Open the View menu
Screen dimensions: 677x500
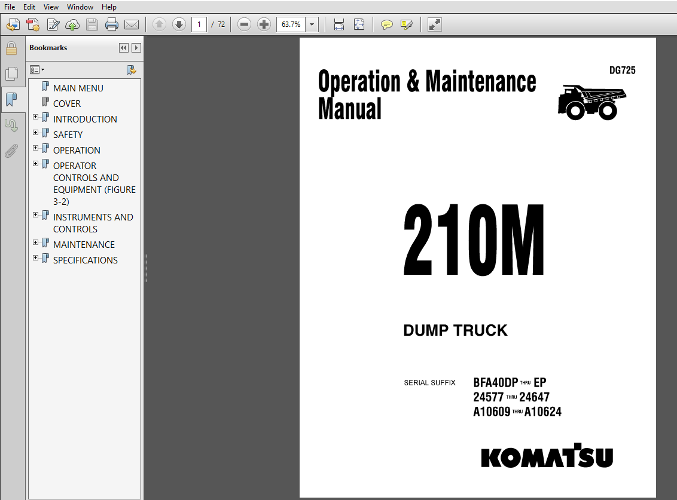(x=50, y=7)
